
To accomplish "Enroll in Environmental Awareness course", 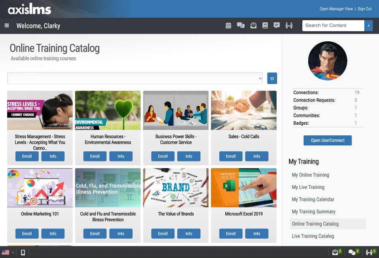I will (x=95, y=156).
